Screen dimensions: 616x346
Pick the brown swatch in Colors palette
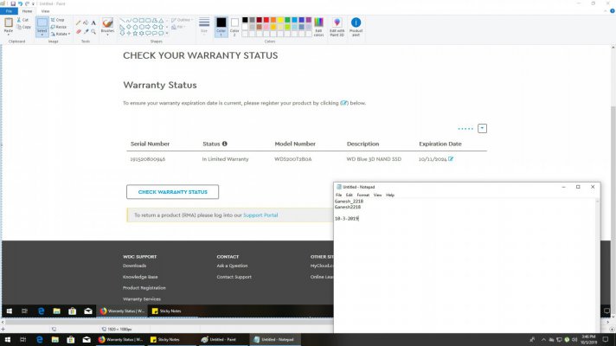pos(260,27)
